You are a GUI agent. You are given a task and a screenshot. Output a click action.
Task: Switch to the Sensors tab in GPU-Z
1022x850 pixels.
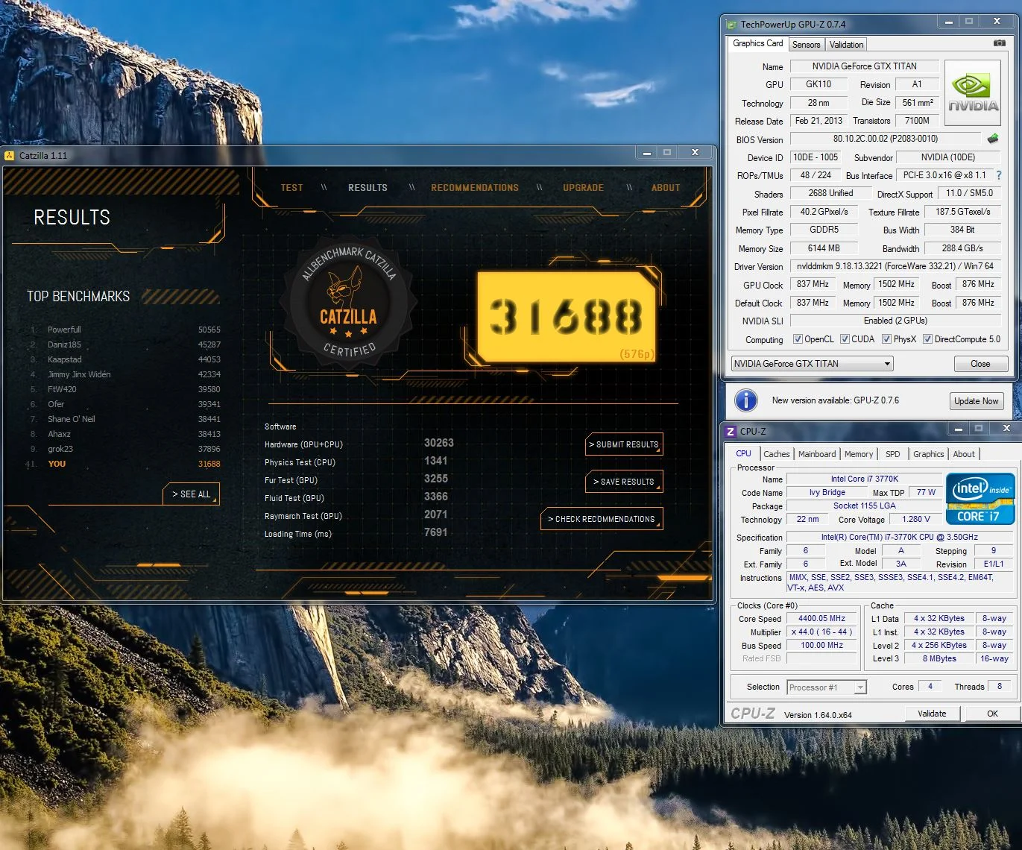[x=806, y=45]
